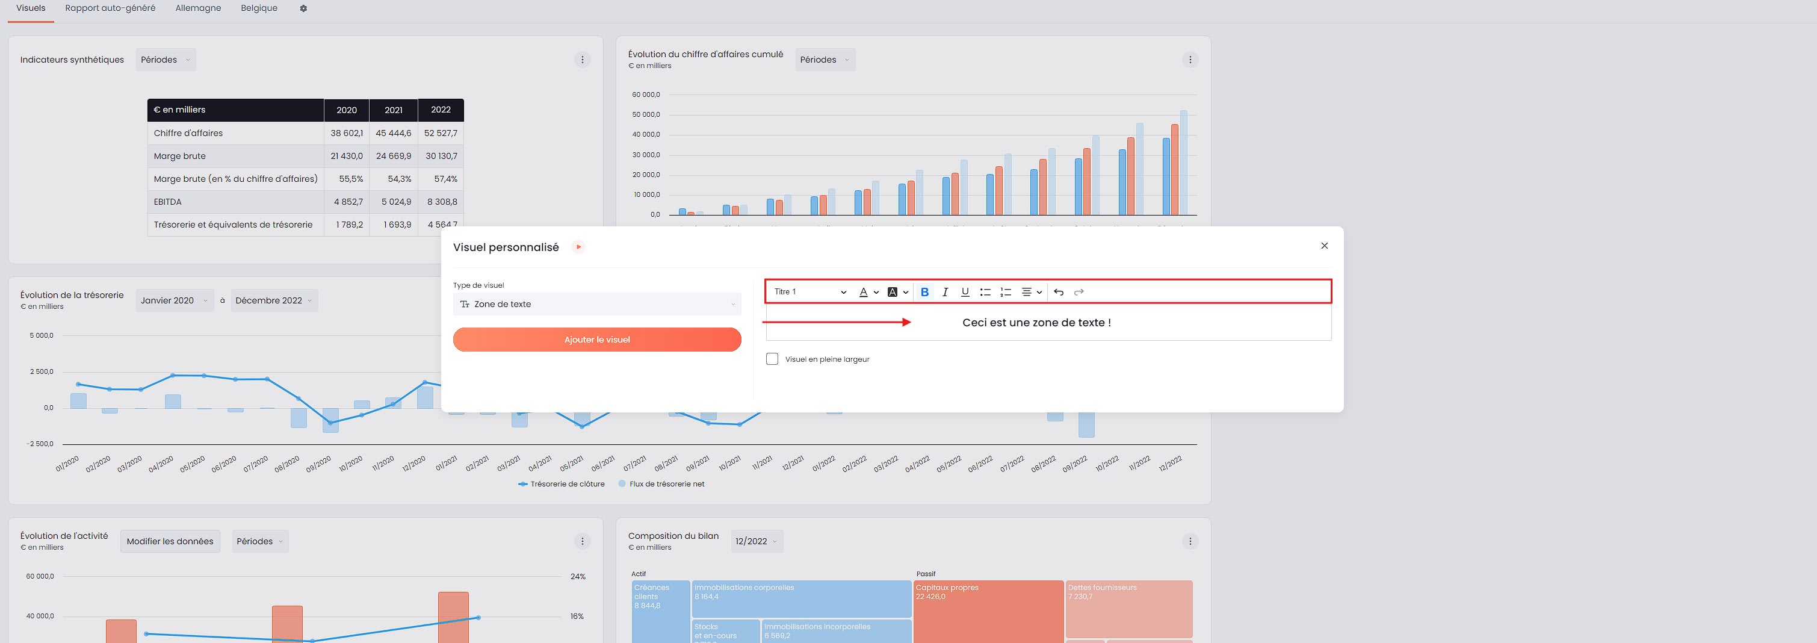The width and height of the screenshot is (1817, 643).
Task: Open chiffre d'affaires cumulé three-dot menu
Action: tap(1190, 60)
